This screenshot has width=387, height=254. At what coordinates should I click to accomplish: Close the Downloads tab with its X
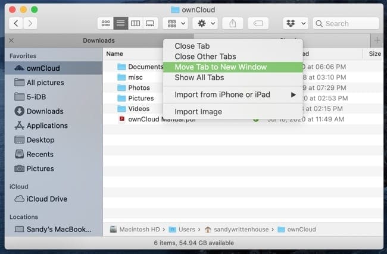pos(11,40)
